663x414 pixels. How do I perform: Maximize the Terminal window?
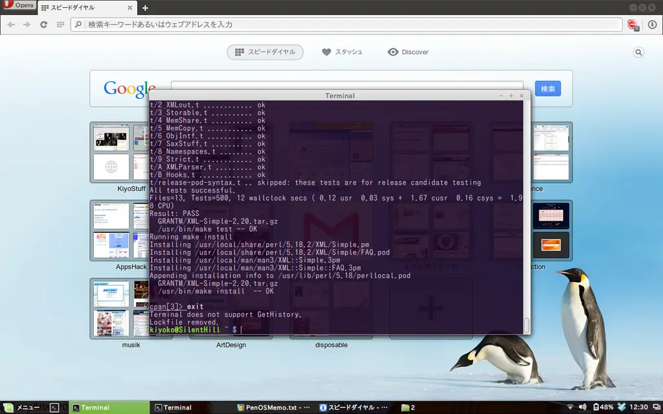[511, 96]
